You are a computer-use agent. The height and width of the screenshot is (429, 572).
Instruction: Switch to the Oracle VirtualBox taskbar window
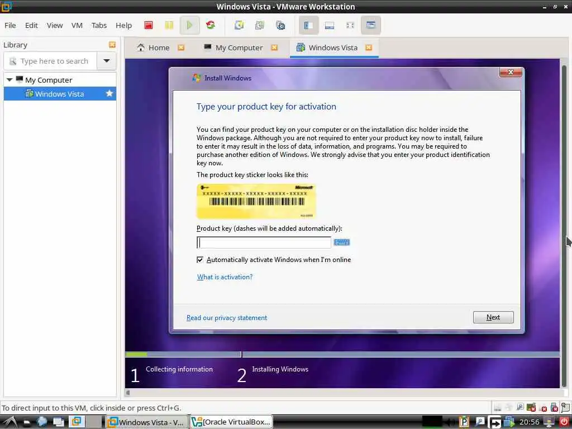click(231, 422)
